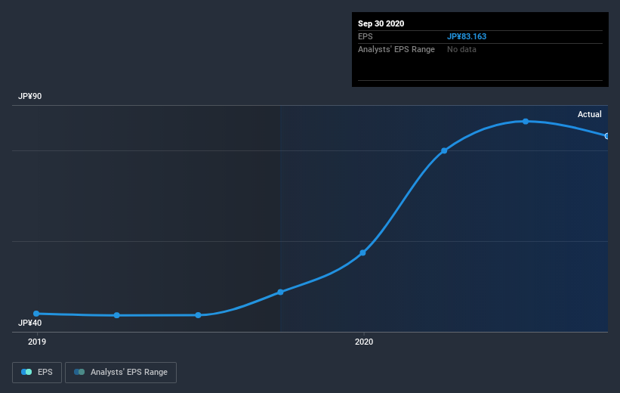Select the Sep 30 2020 data point
This screenshot has width=620, height=393.
[x=607, y=136]
